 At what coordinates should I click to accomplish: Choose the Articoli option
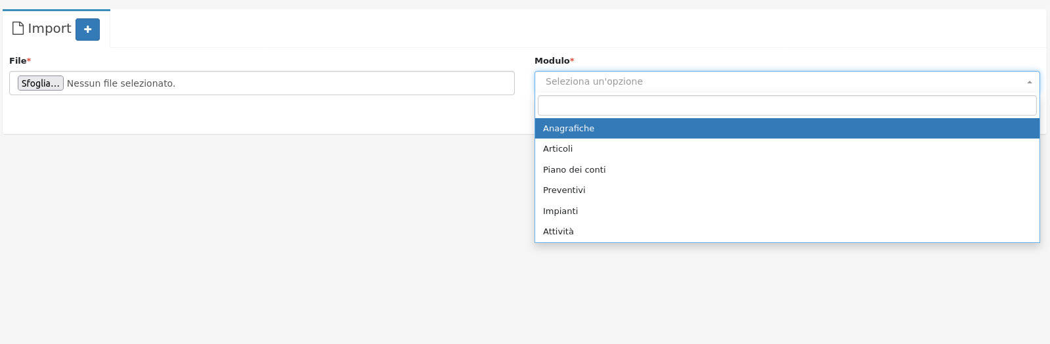558,149
